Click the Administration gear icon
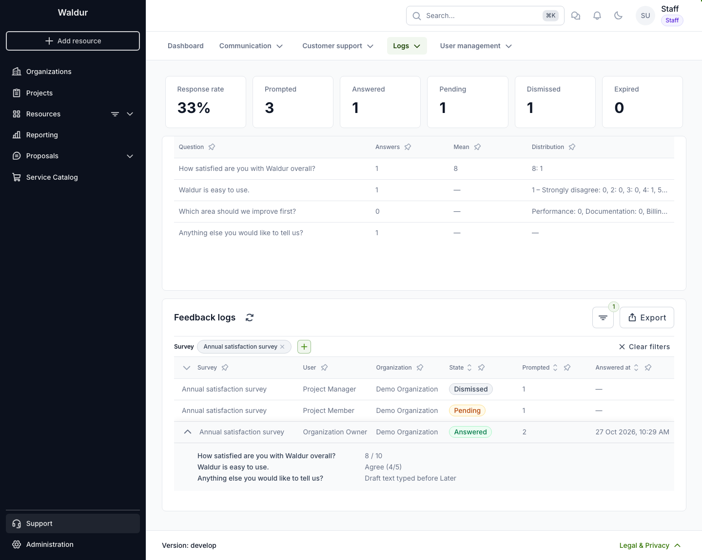 pos(17,544)
